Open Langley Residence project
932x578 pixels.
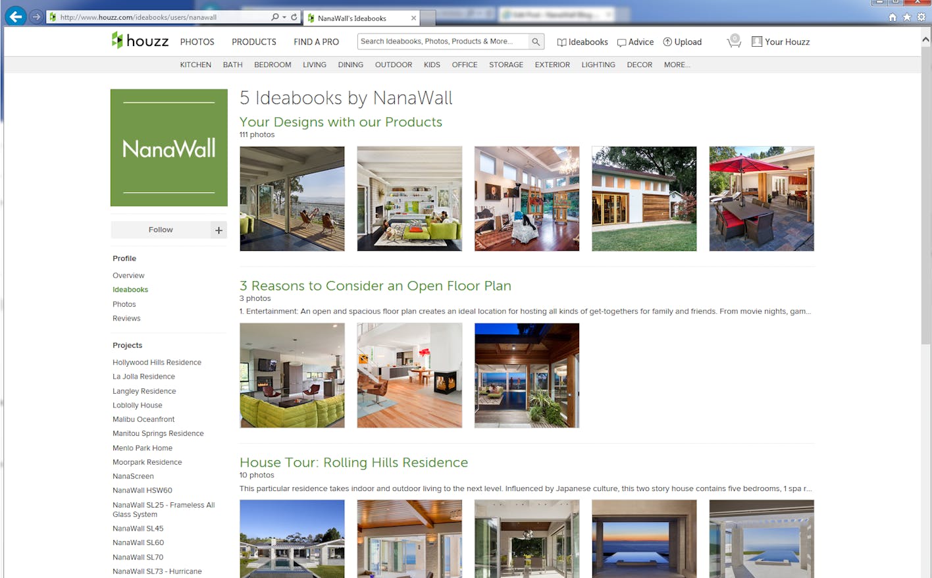(x=144, y=391)
